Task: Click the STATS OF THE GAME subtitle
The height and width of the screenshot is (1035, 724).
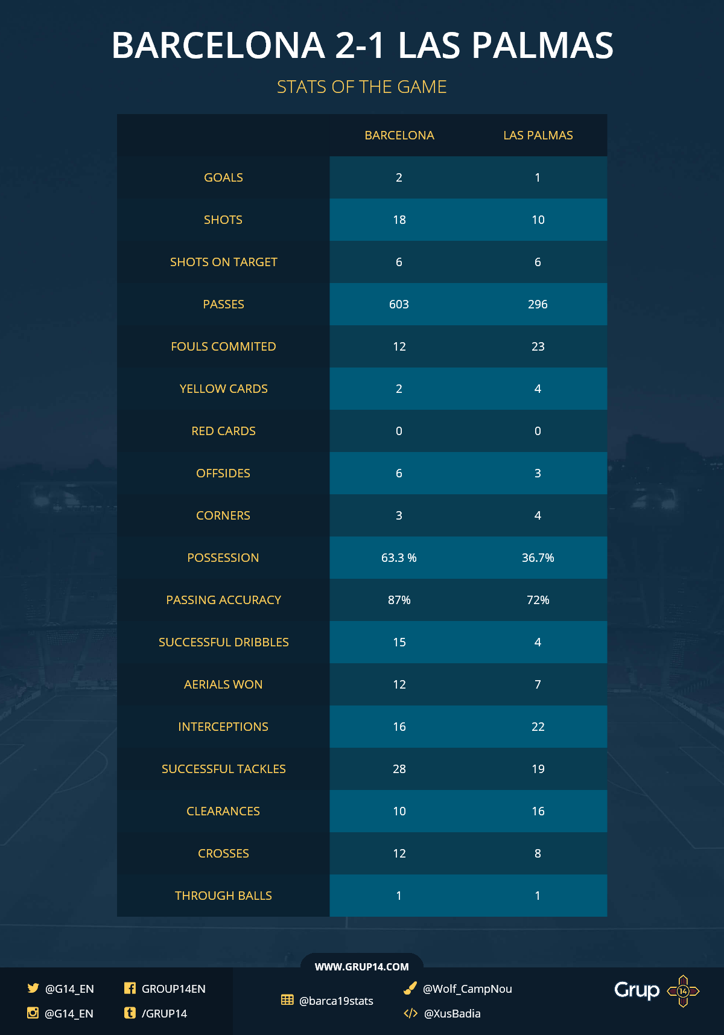Action: point(362,87)
